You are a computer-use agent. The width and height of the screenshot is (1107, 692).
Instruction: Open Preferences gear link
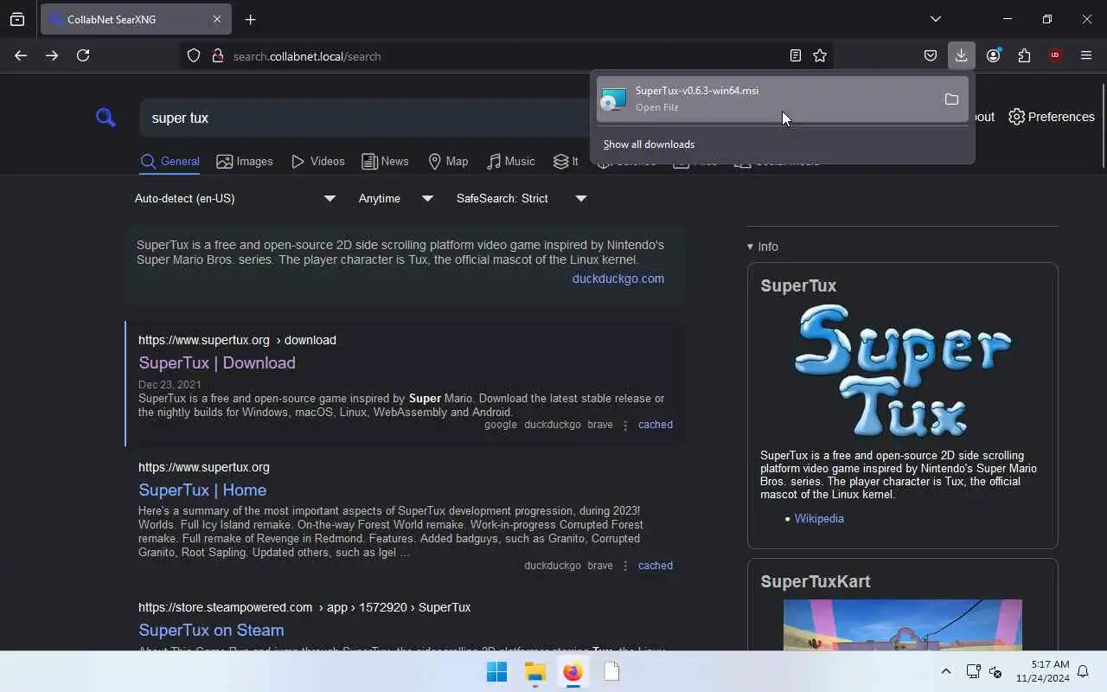click(1052, 117)
